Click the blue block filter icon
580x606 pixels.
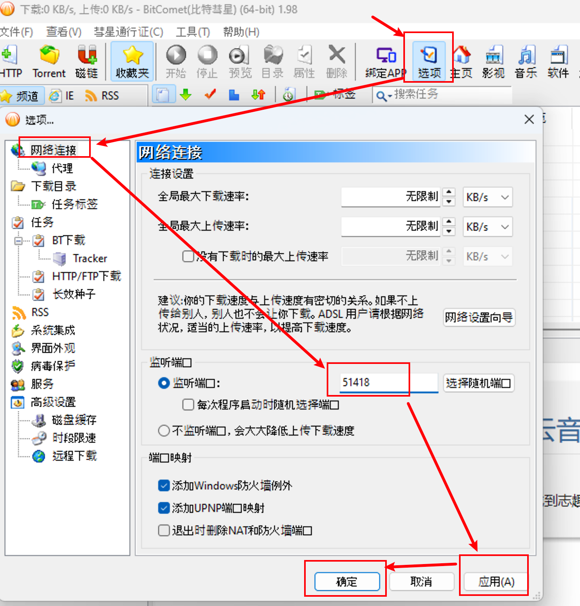coord(234,95)
